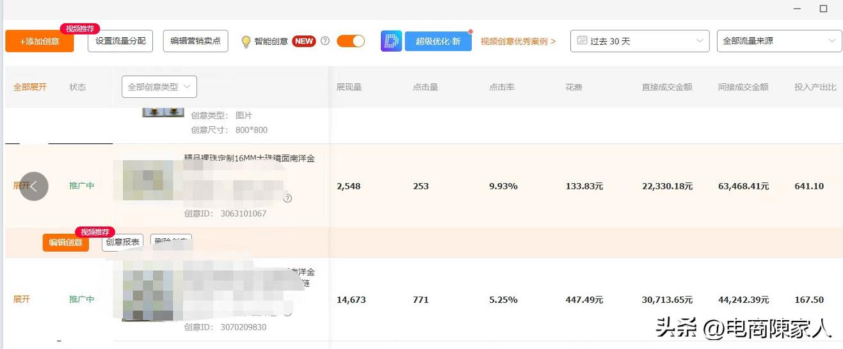
Task: Open the 过去 30 天 date range dropdown
Action: point(639,41)
